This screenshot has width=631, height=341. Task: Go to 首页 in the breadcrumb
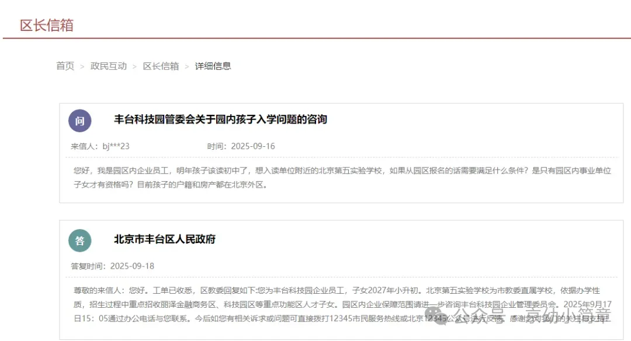[65, 66]
